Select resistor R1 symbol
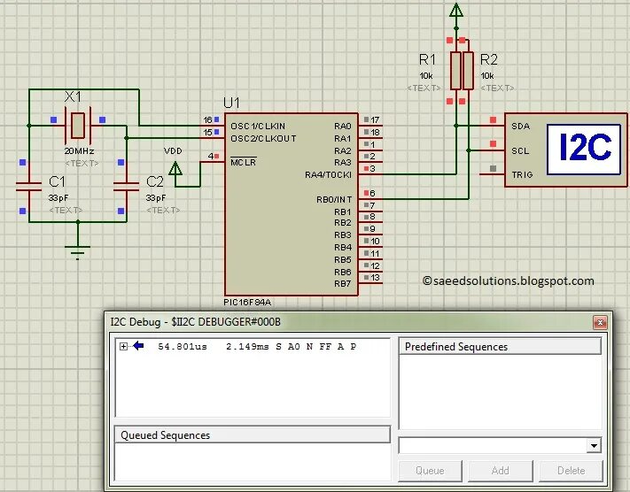The image size is (630, 492). [455, 71]
